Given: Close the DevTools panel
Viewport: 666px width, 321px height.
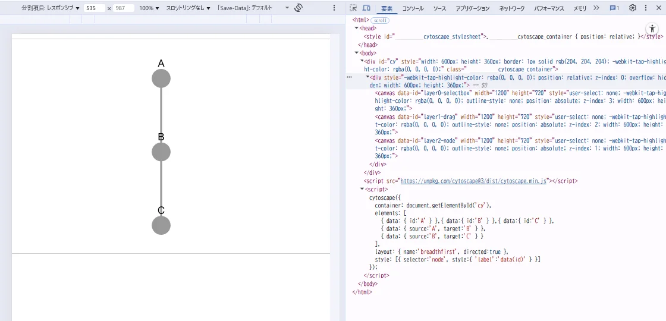Looking at the screenshot, I should (x=659, y=8).
